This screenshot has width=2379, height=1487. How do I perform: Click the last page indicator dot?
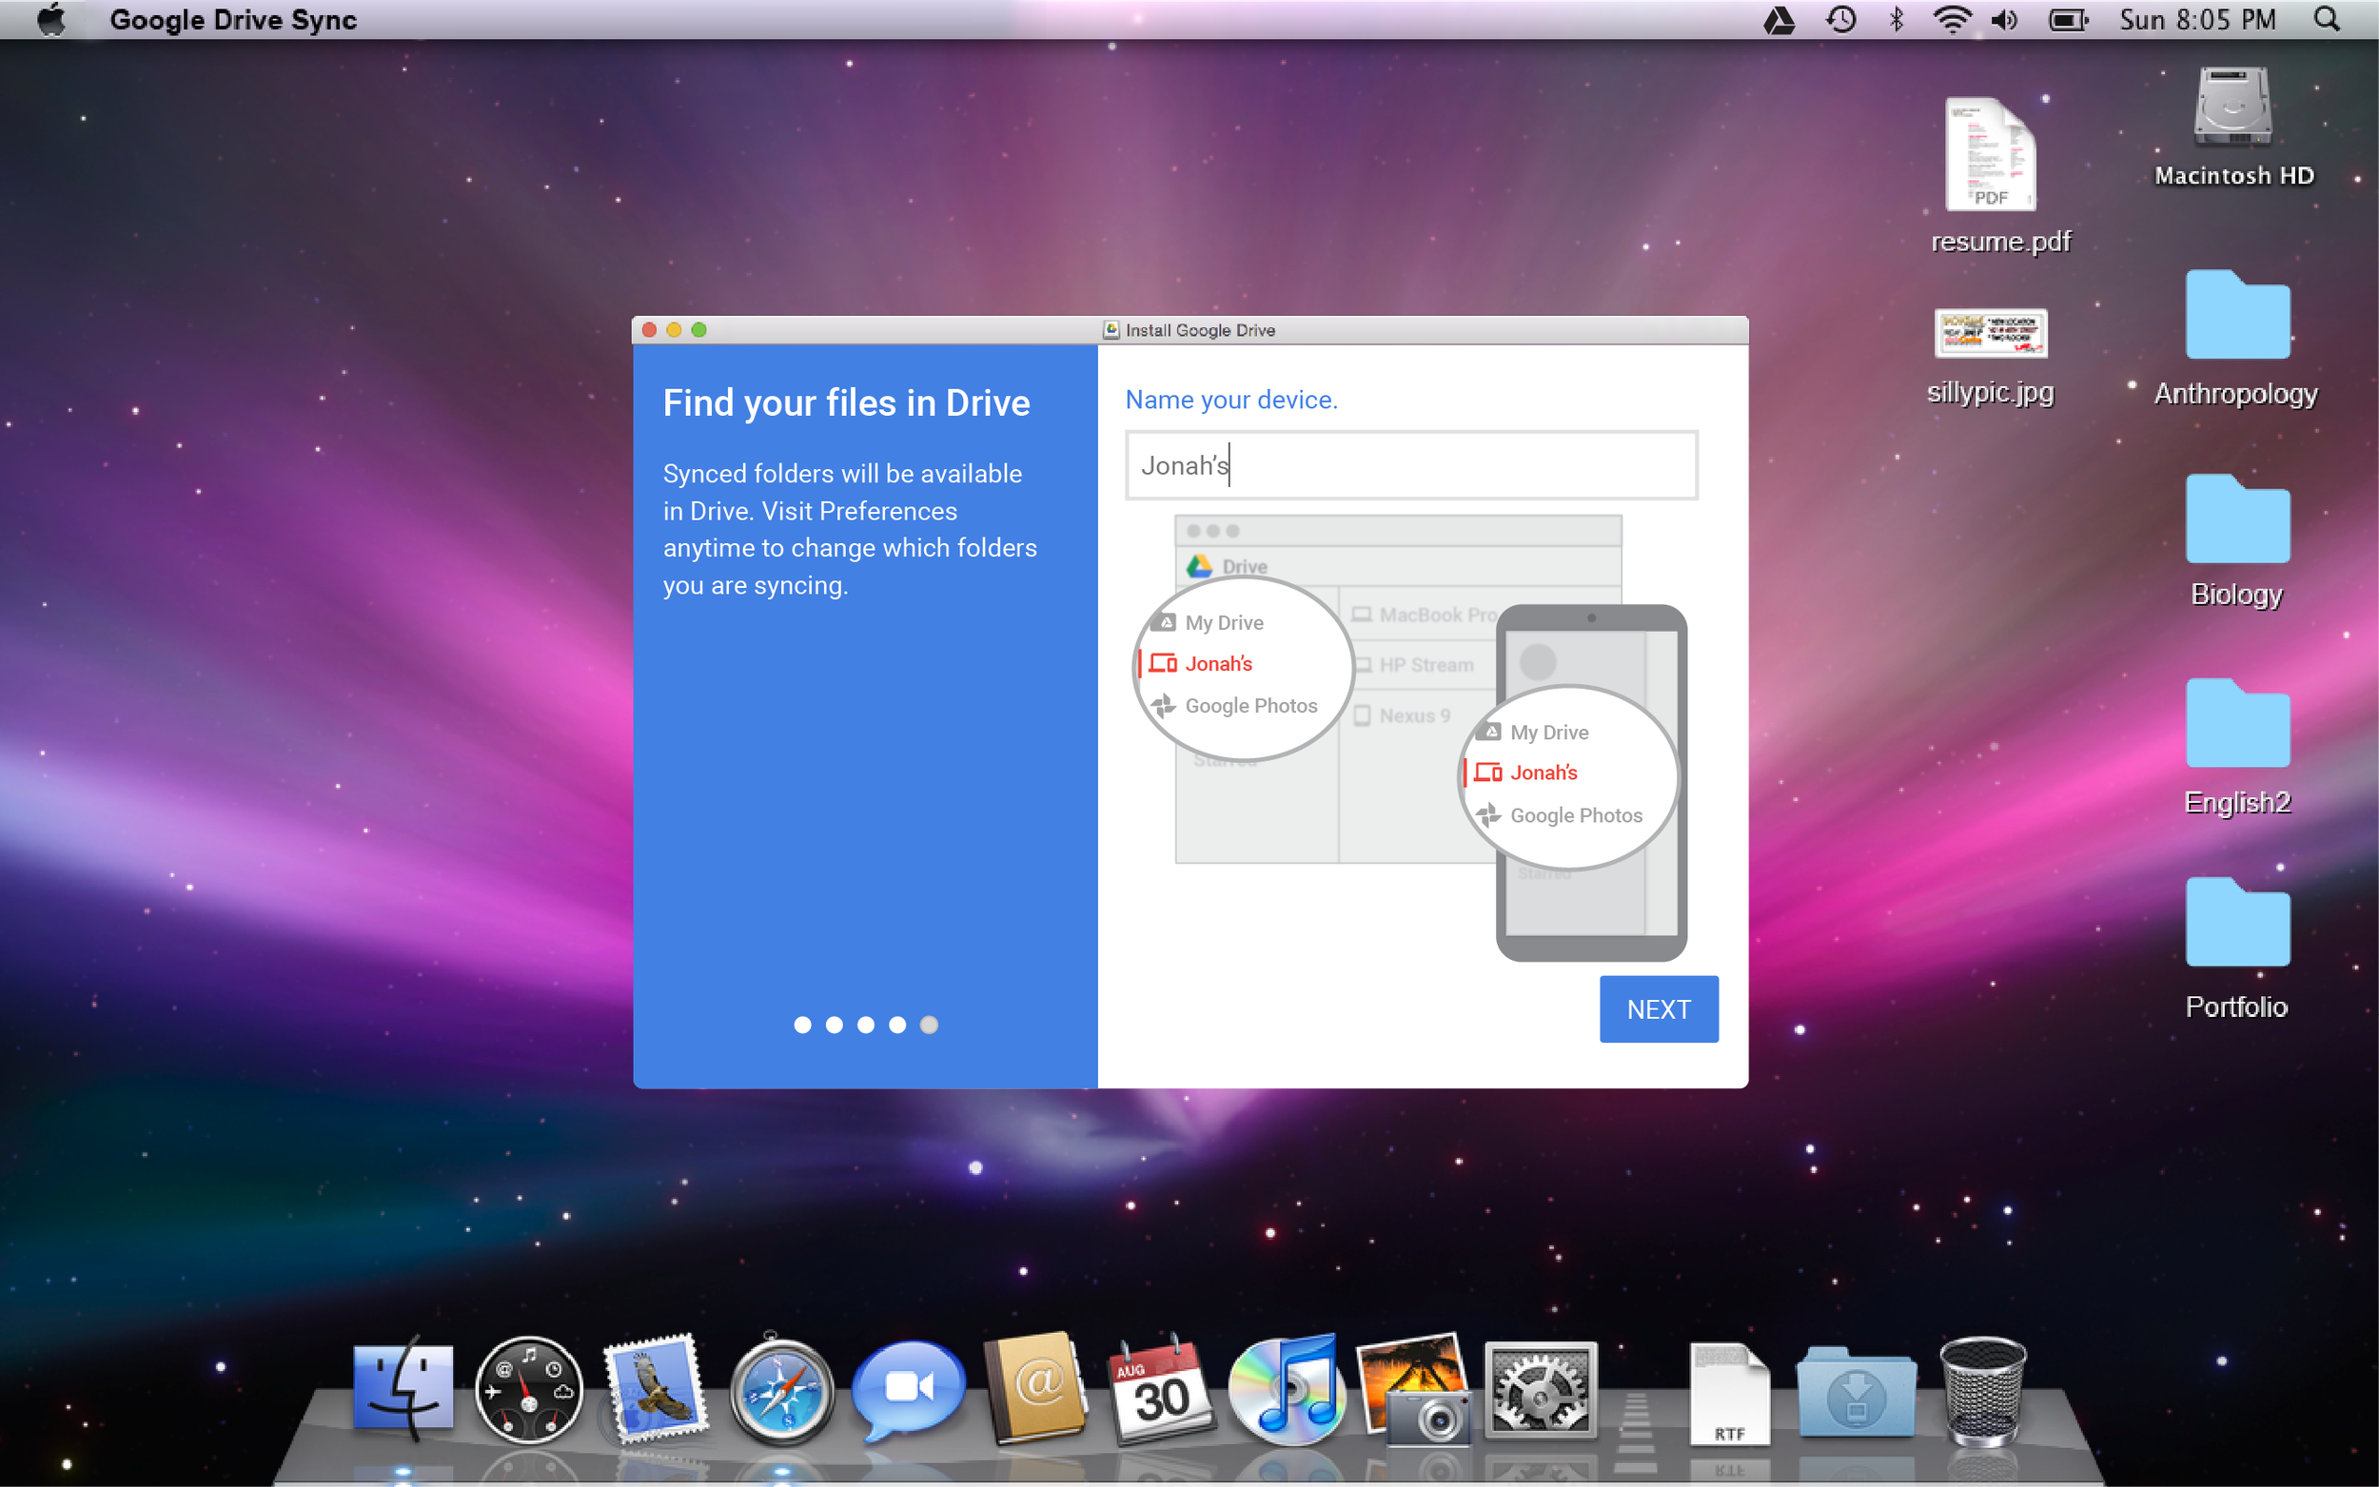click(x=929, y=1025)
